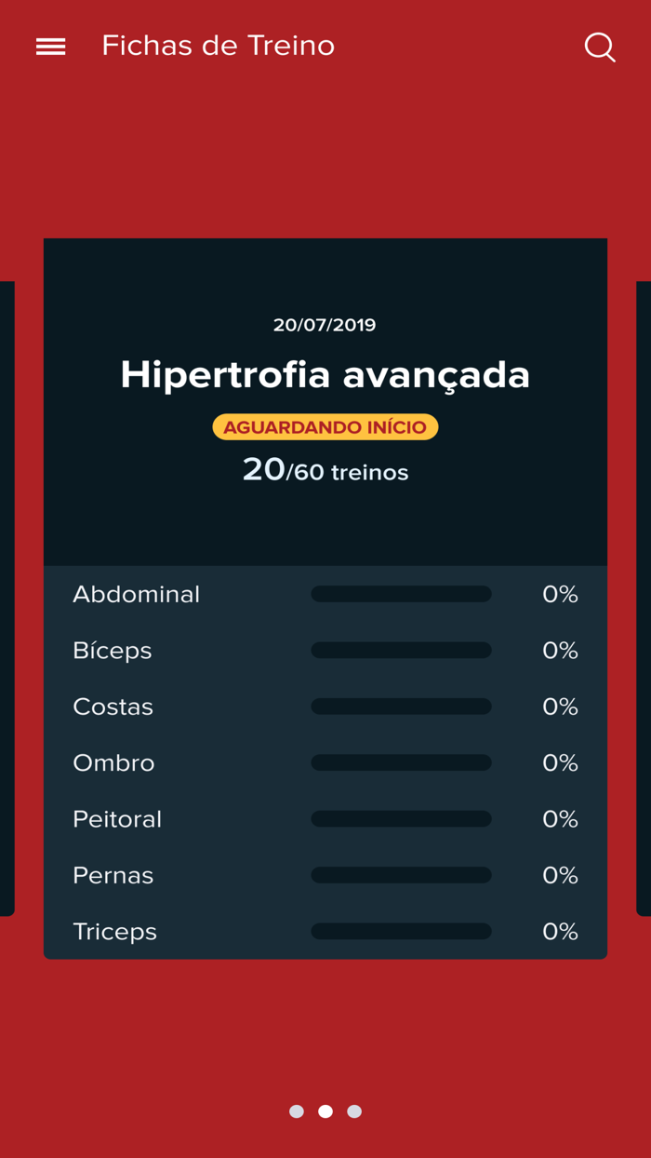
Task: Open the Pernas muscle group entry
Action: (113, 874)
